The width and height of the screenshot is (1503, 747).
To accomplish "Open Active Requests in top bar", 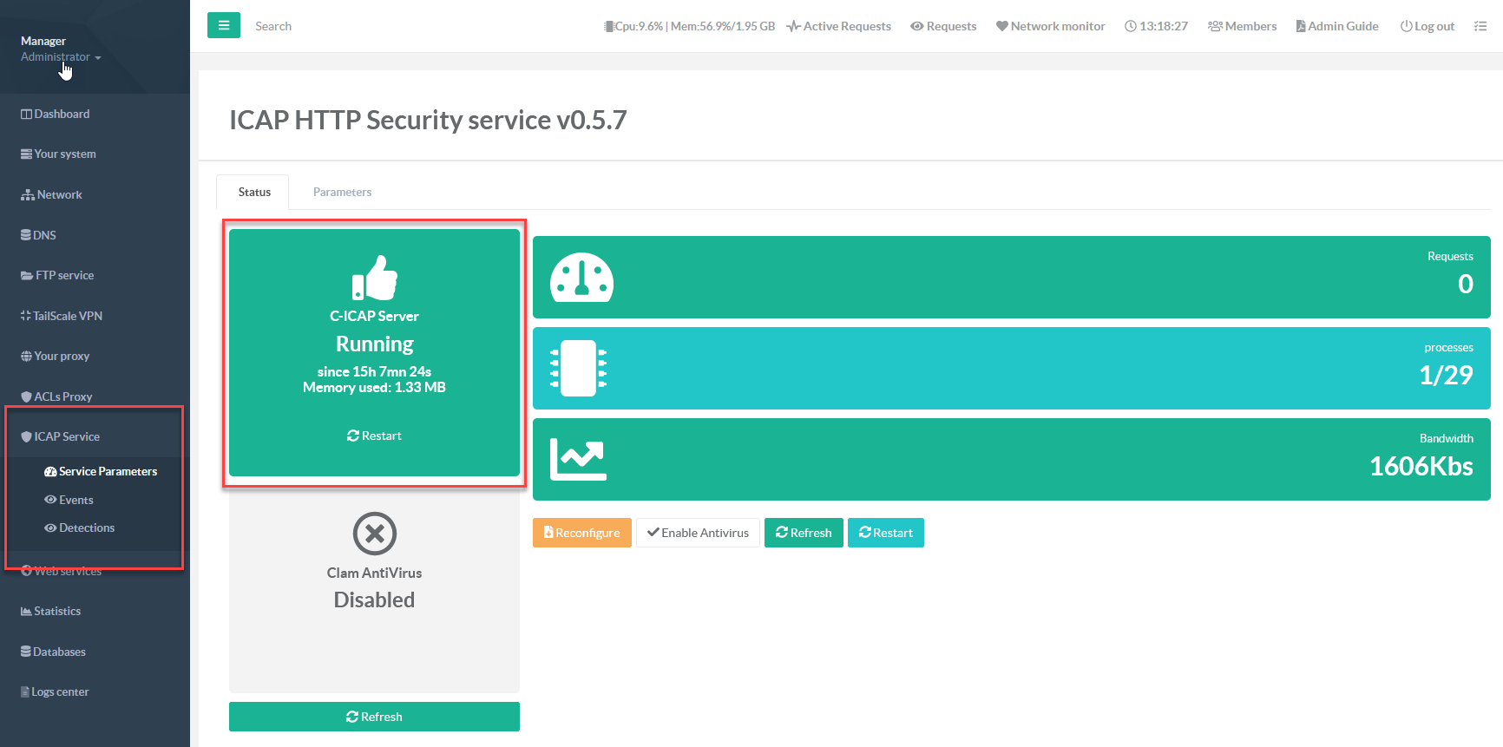I will click(x=838, y=26).
